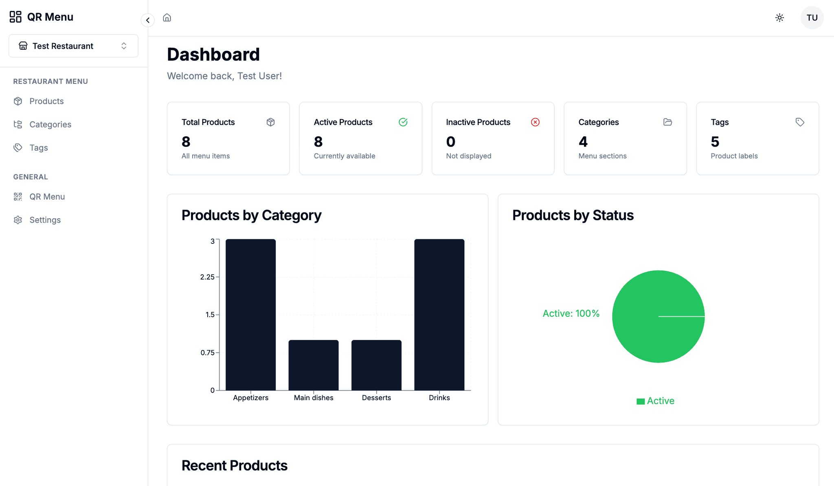
Task: Click the folder icon on Categories card
Action: pyautogui.click(x=667, y=122)
